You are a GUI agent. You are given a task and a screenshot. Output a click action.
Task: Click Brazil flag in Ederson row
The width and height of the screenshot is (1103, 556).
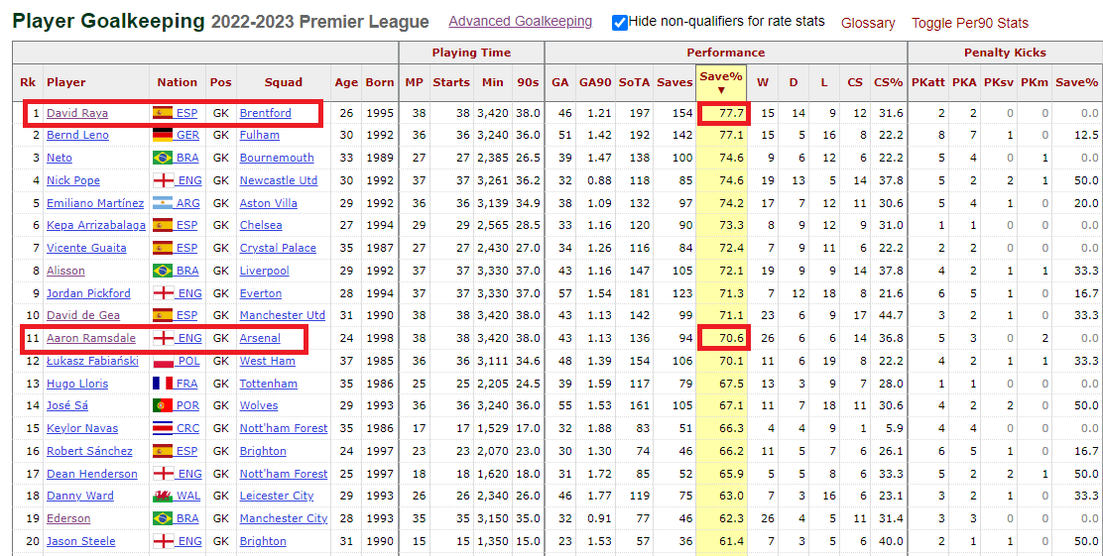click(x=163, y=518)
